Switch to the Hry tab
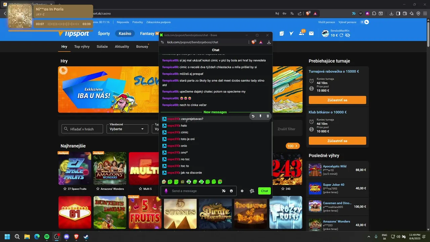Image resolution: width=430 pixels, height=242 pixels. pos(64,47)
